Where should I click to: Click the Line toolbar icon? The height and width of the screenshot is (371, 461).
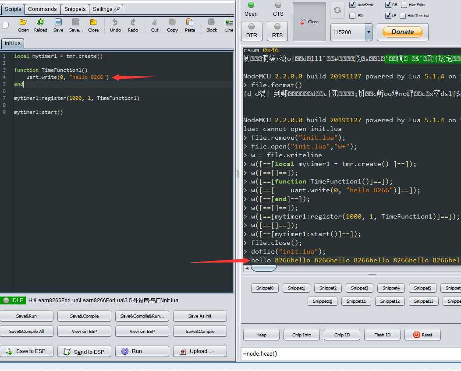tap(229, 25)
